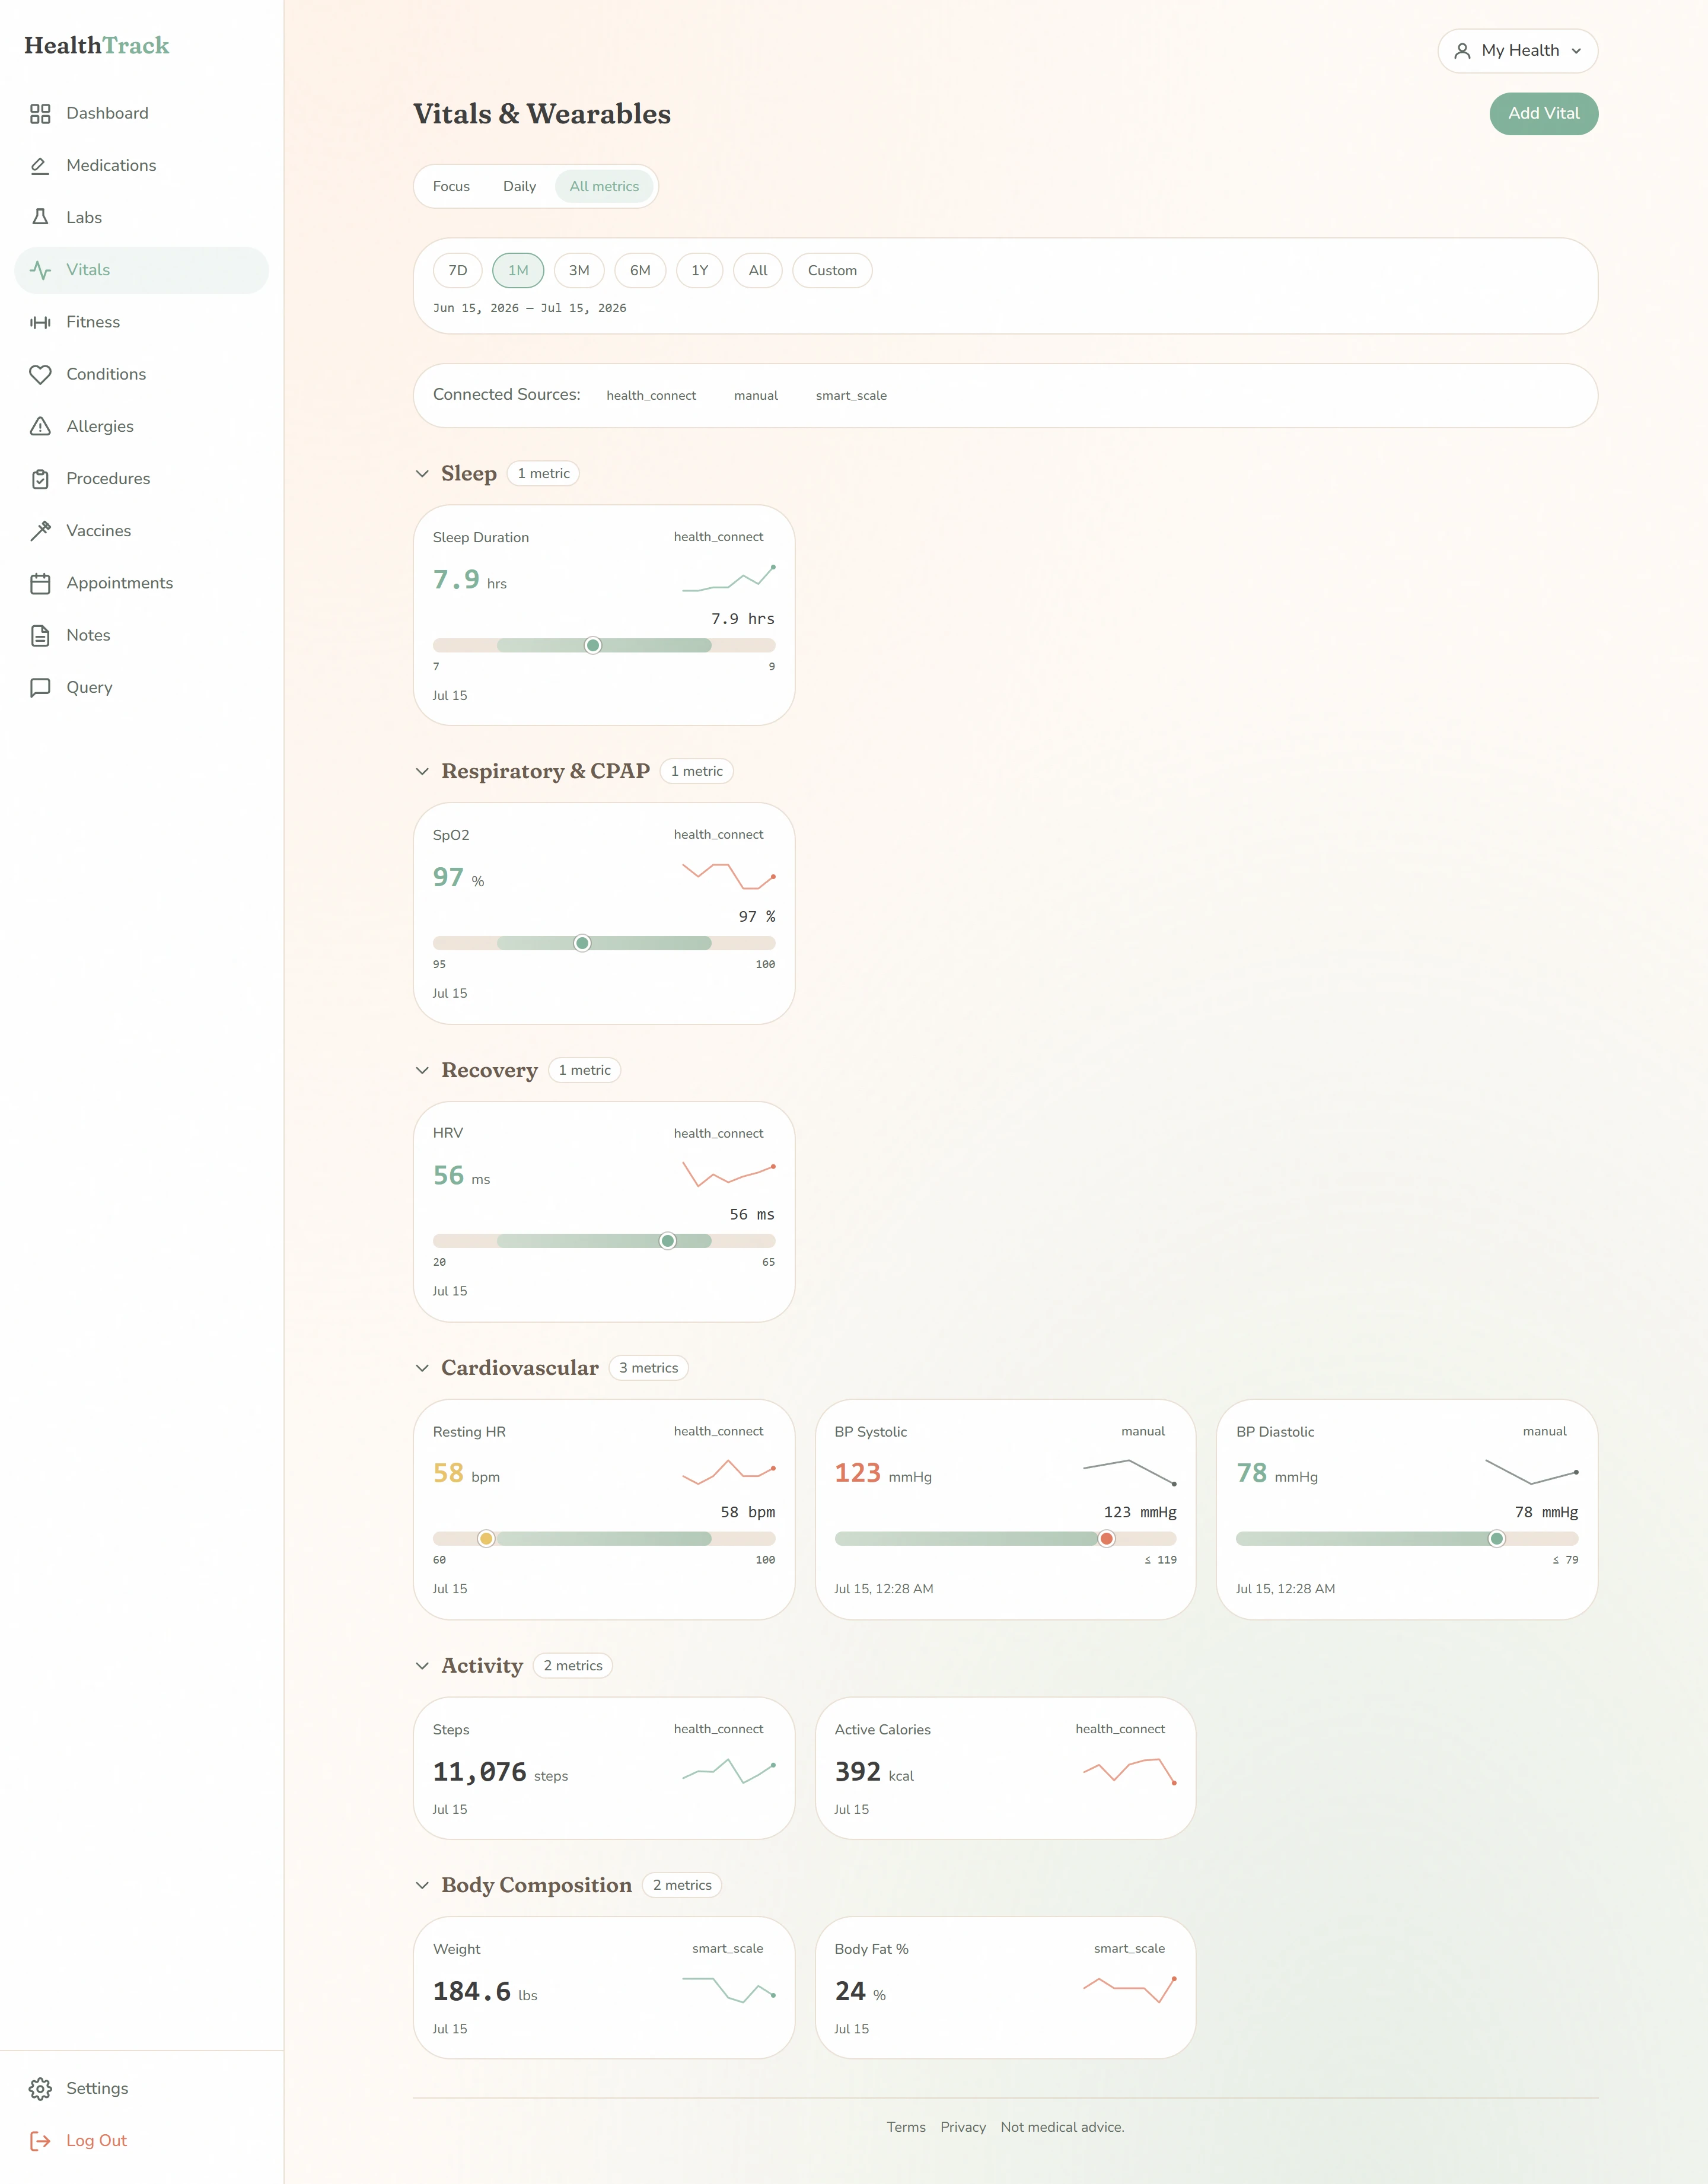Click the Procedures clipboard icon
Image resolution: width=1708 pixels, height=2184 pixels.
pyautogui.click(x=40, y=479)
